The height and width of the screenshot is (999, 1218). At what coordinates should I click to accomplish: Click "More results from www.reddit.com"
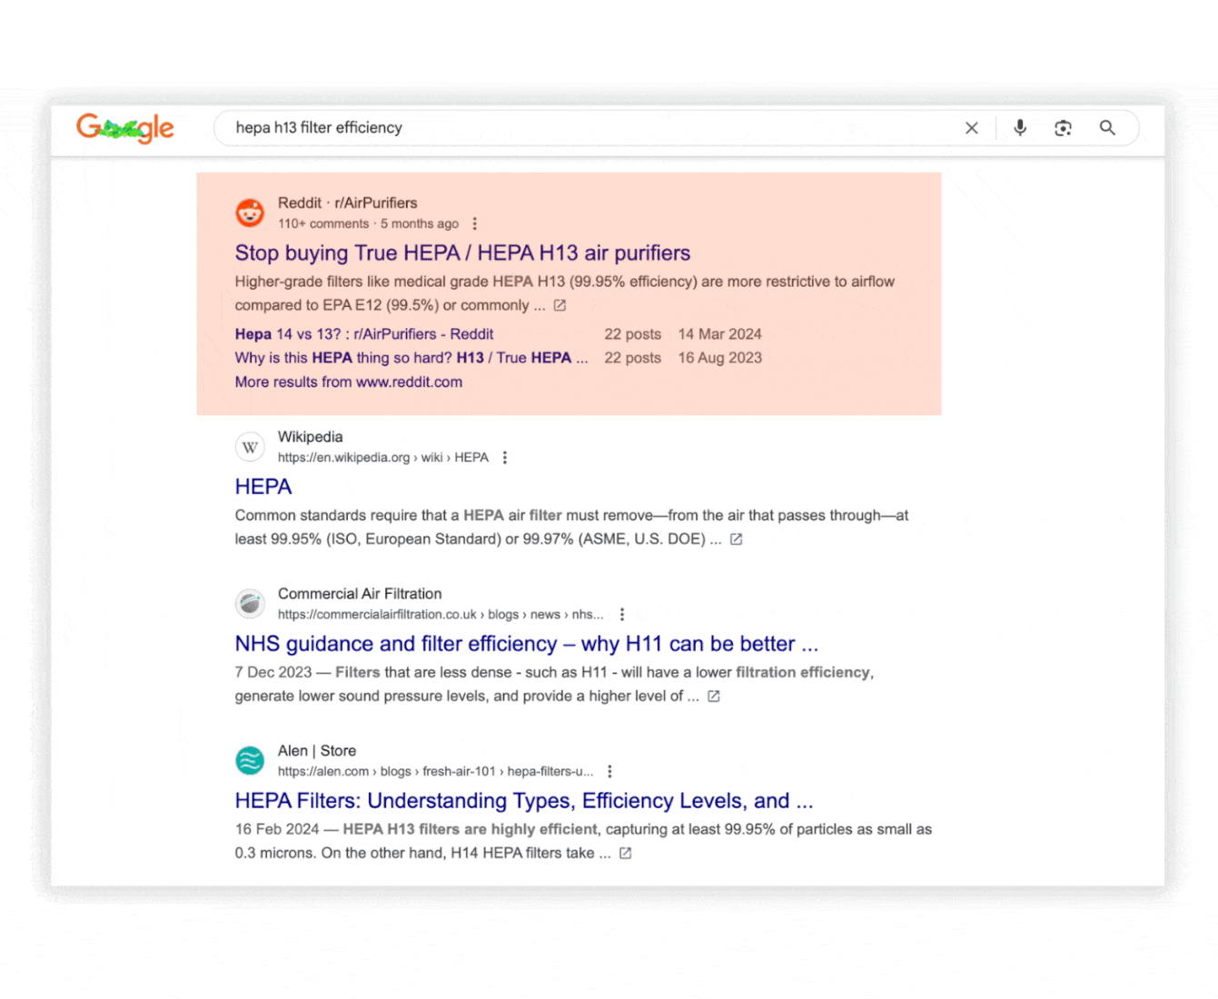[348, 382]
